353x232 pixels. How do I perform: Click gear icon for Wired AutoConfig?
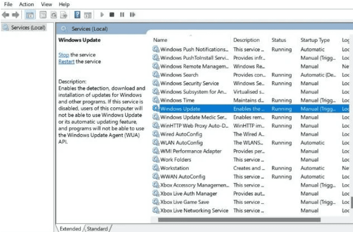pyautogui.click(x=156, y=134)
